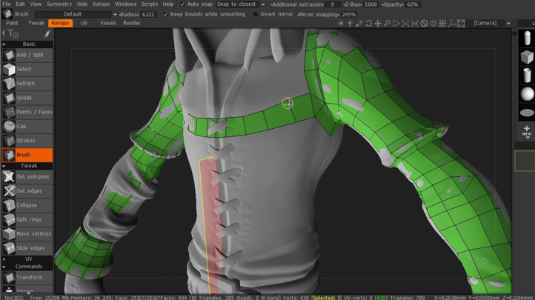Open the Help menu
Screen dimensions: 535x300
coord(168,4)
